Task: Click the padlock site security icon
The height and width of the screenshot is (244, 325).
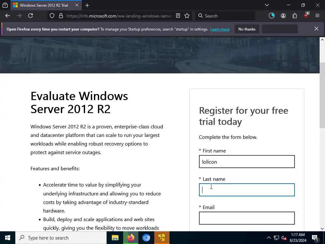Action: point(61,16)
